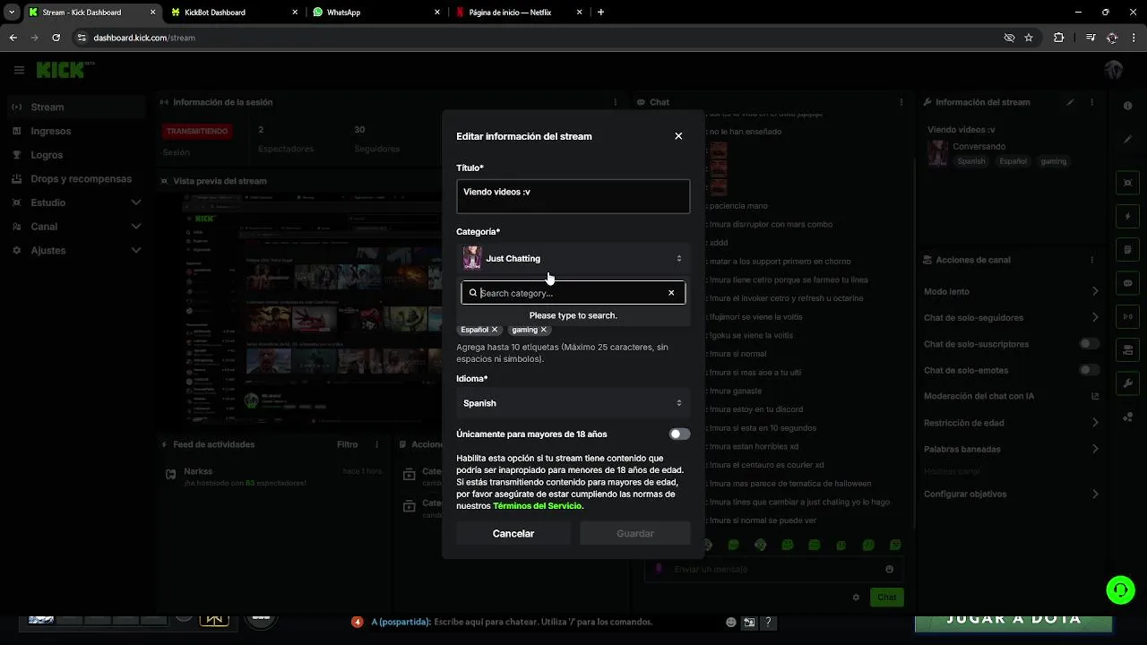
Task: Toggle Chat de solo-suscriptores
Action: pos(1089,344)
